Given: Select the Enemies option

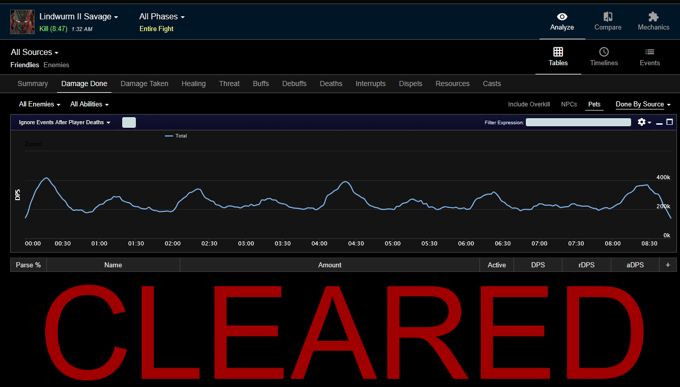Looking at the screenshot, I should click(56, 65).
